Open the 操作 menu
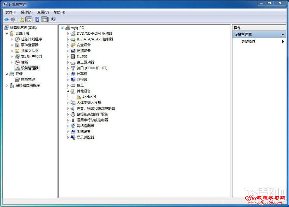Screen dimensions: 289x207 click(x=27, y=12)
